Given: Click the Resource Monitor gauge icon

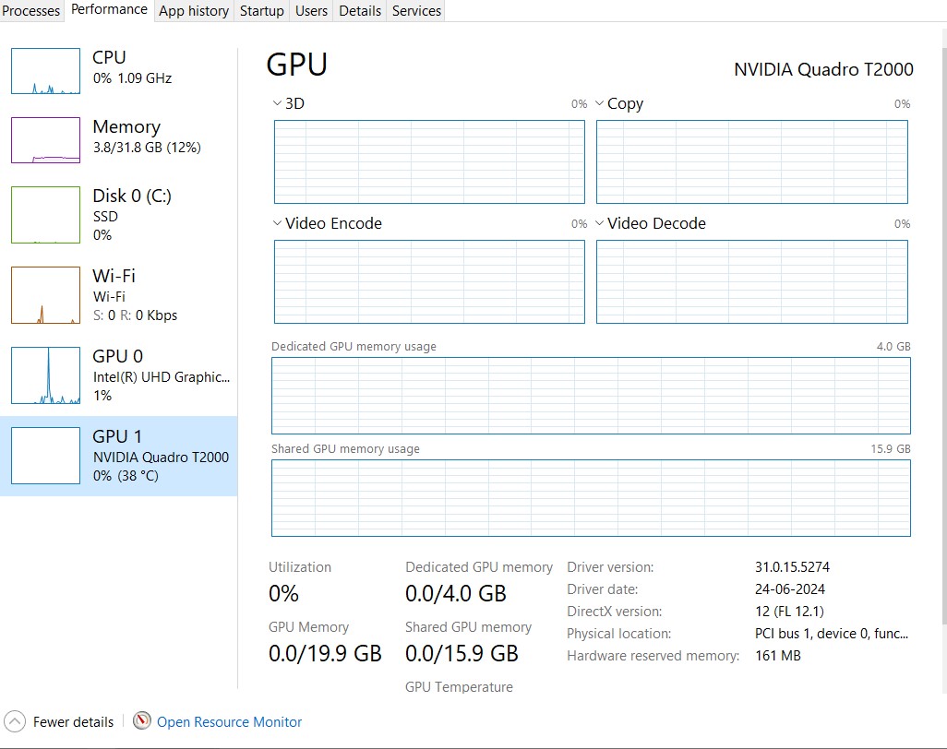Looking at the screenshot, I should click(142, 721).
